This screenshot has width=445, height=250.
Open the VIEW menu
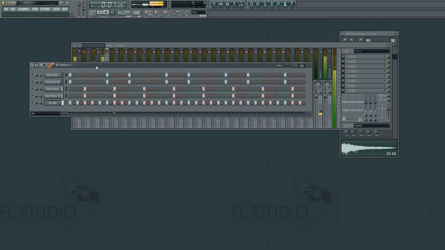pos(35,9)
